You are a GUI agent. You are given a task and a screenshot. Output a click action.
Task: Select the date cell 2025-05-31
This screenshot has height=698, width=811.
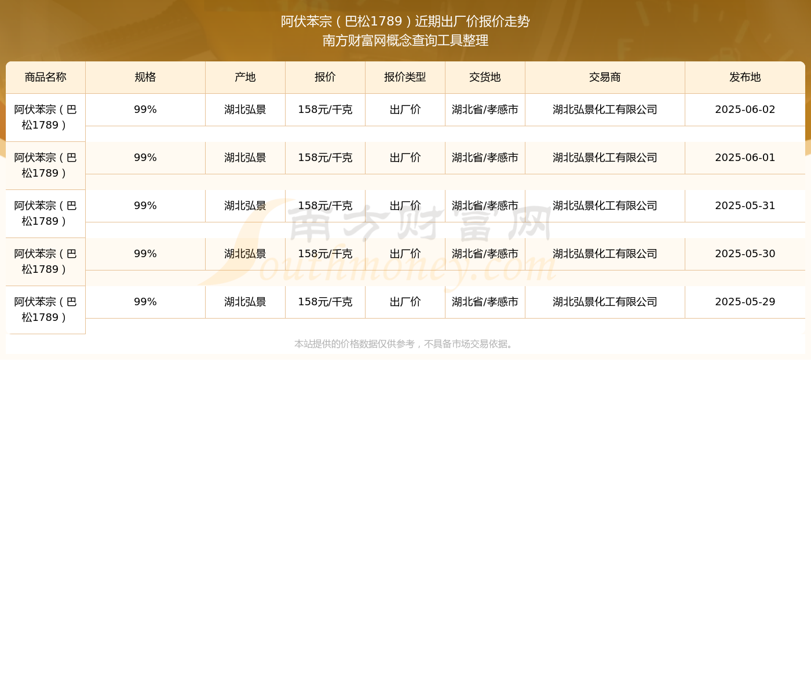click(745, 206)
